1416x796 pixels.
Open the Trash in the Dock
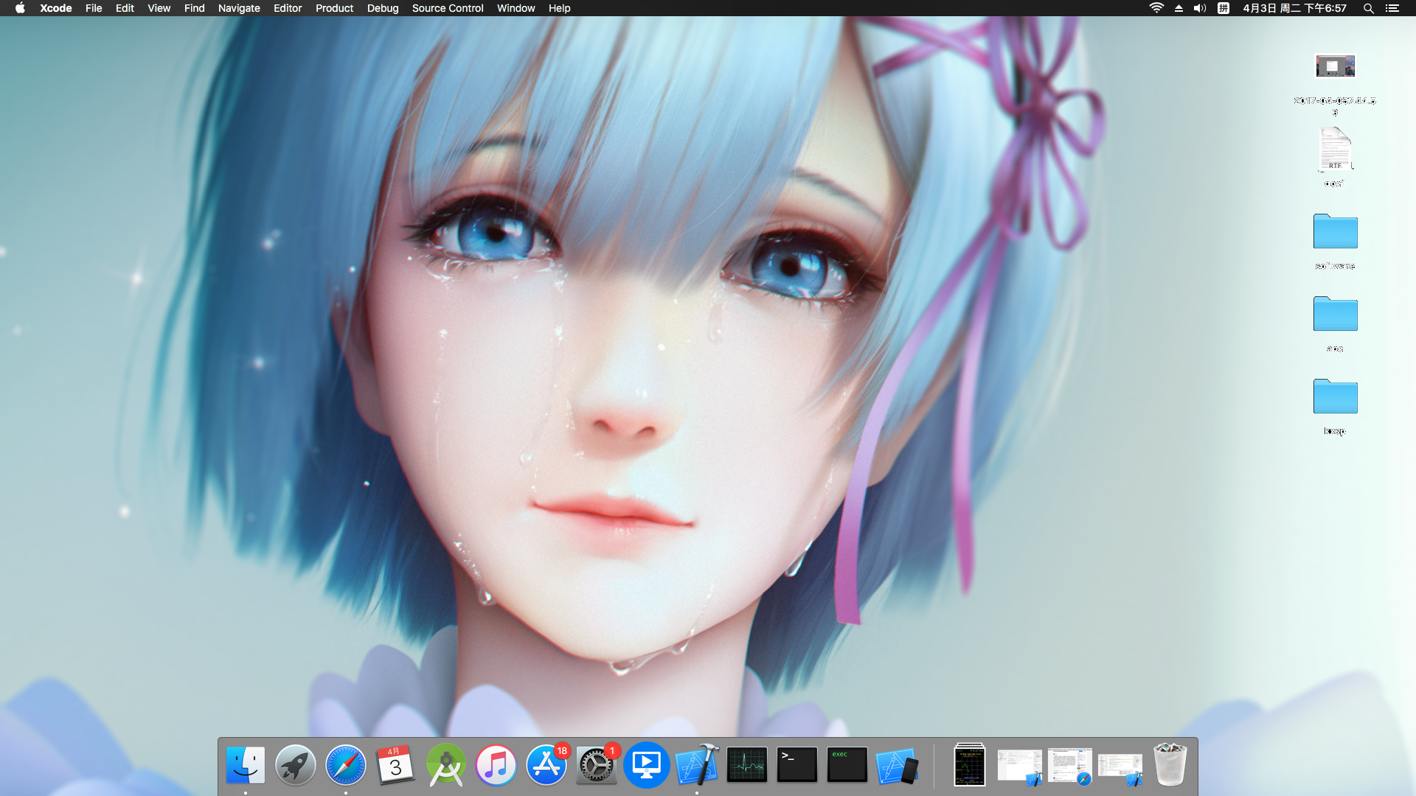[1170, 765]
